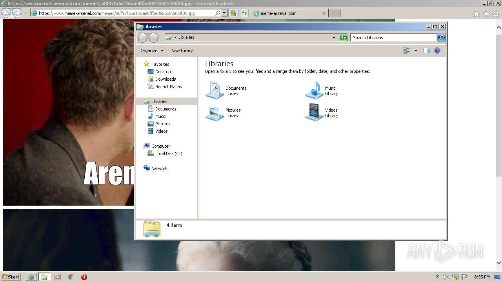Expand the address bar history dropdown

click(x=334, y=38)
